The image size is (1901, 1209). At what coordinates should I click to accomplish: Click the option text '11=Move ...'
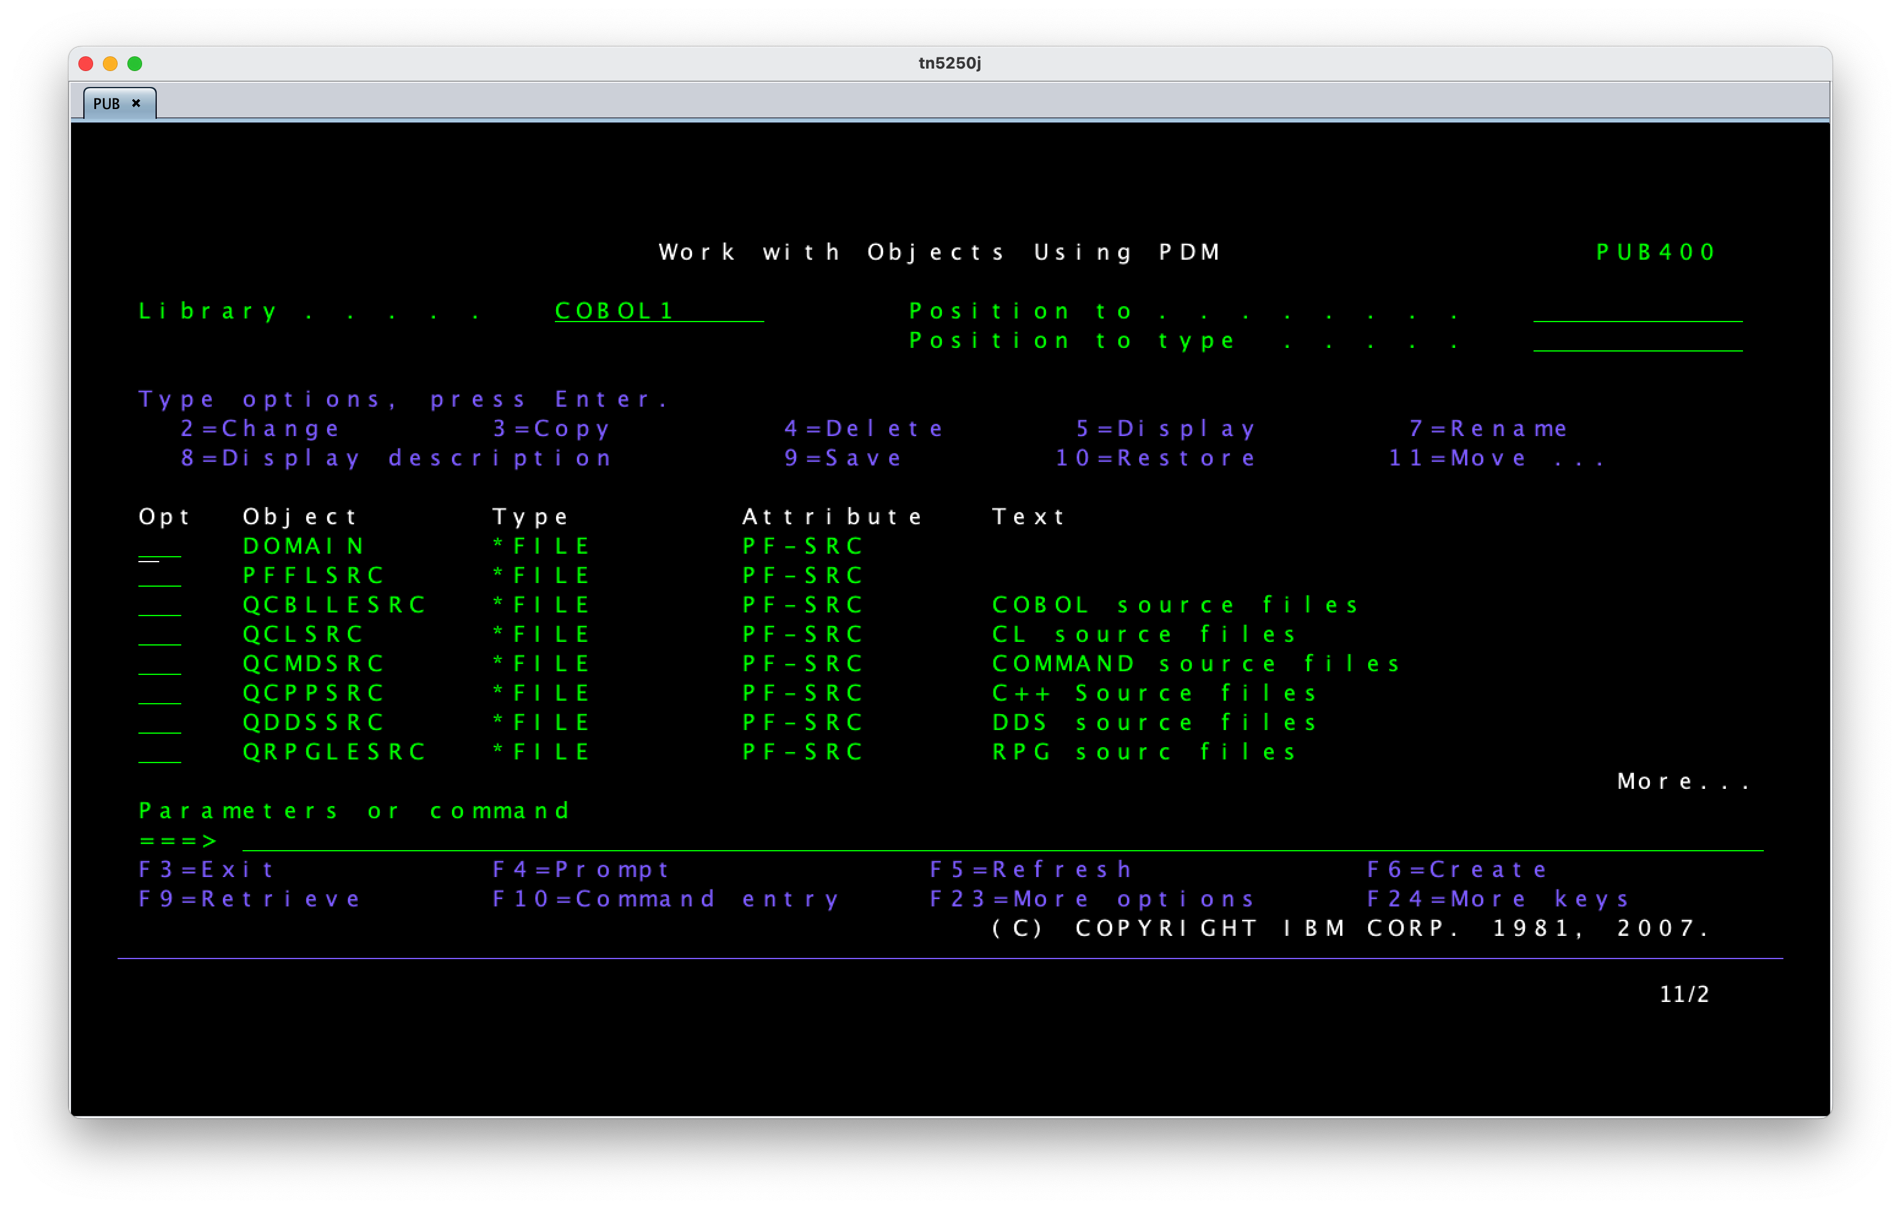(x=1497, y=458)
